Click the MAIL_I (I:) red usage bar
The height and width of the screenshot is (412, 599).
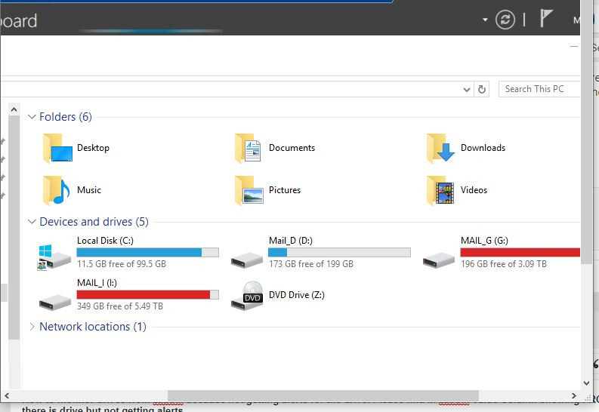coord(147,294)
